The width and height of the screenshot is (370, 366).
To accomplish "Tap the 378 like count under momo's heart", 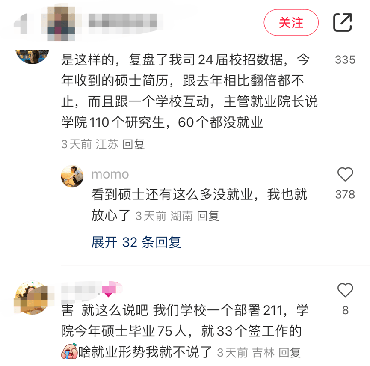I will 345,195.
